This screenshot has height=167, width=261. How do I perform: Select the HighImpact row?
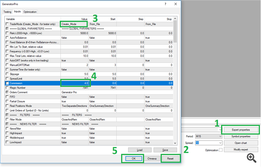(89, 133)
